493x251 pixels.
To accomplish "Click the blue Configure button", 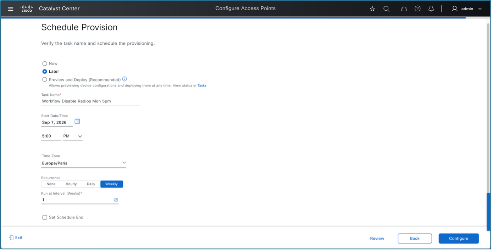I will 459,239.
